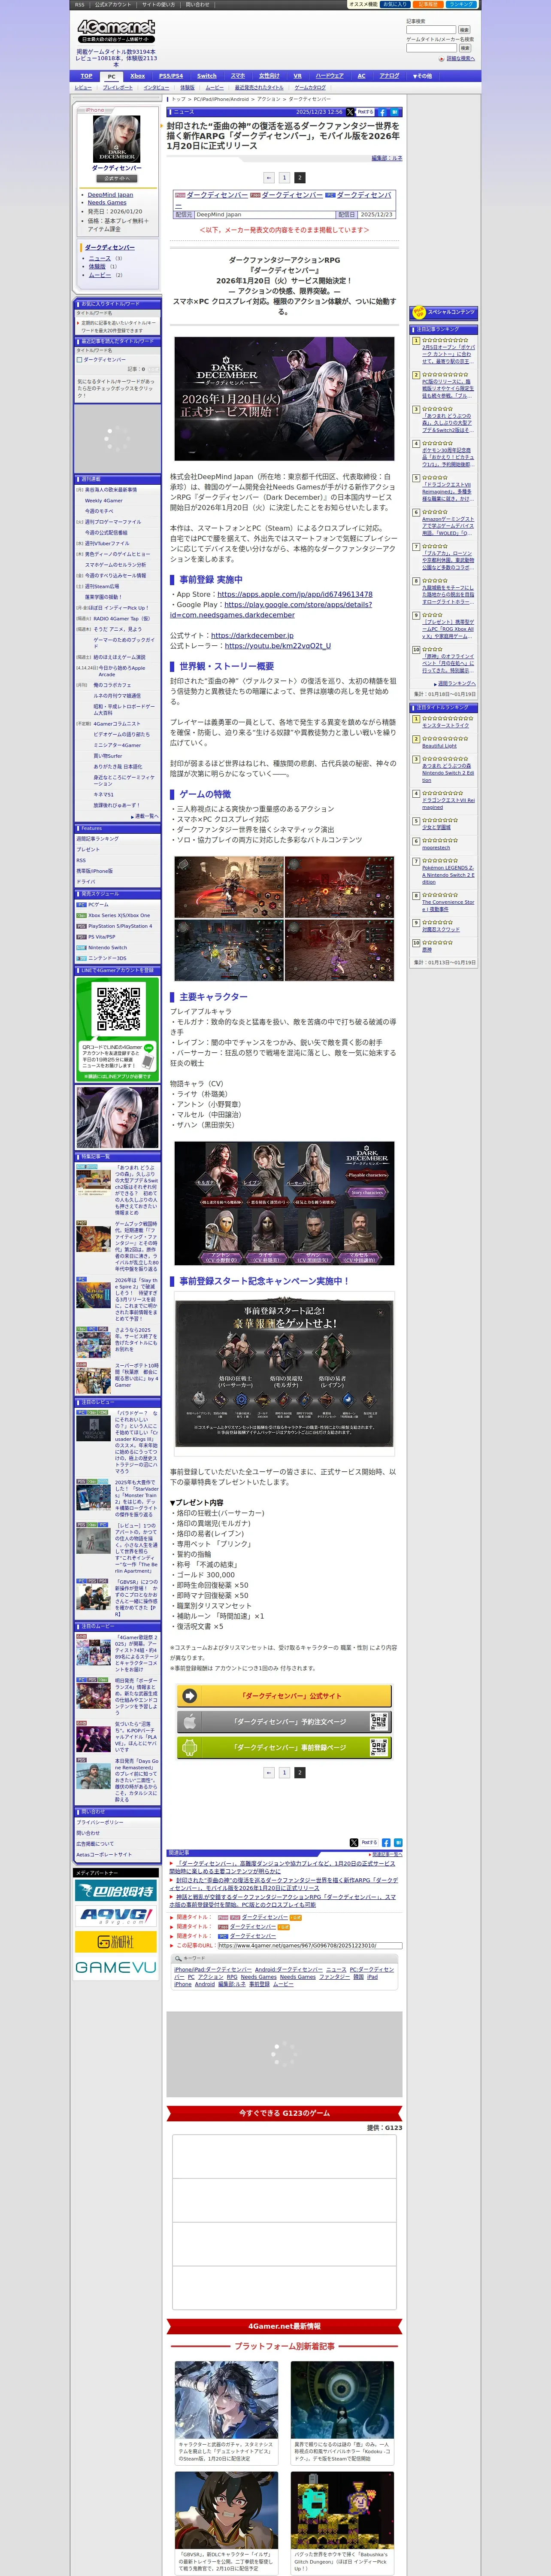This screenshot has width=551, height=2576.
Task: Open the Needs Games link in the sidebar
Action: coord(107,203)
